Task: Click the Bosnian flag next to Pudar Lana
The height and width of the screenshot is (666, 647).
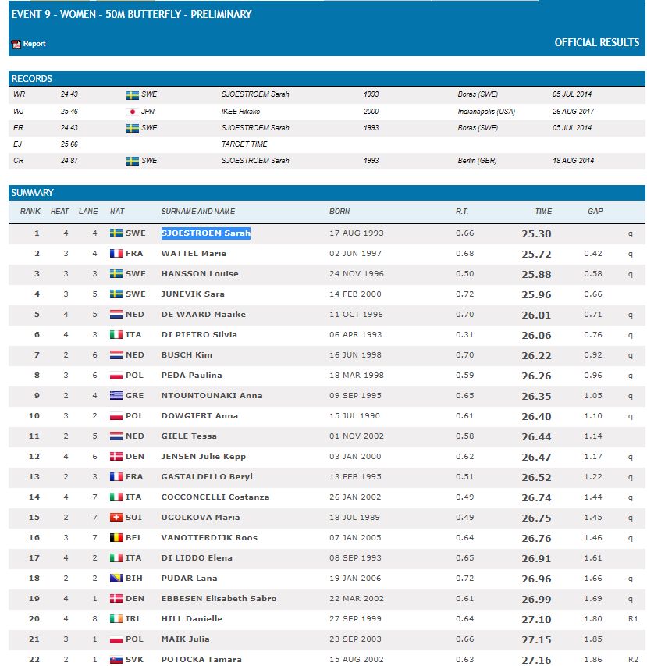Action: pyautogui.click(x=116, y=579)
